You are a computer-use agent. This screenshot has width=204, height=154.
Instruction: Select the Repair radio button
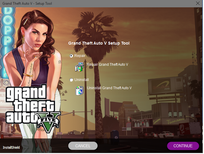(x=72, y=56)
